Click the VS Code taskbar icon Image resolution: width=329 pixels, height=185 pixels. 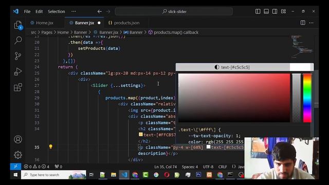pos(124,175)
